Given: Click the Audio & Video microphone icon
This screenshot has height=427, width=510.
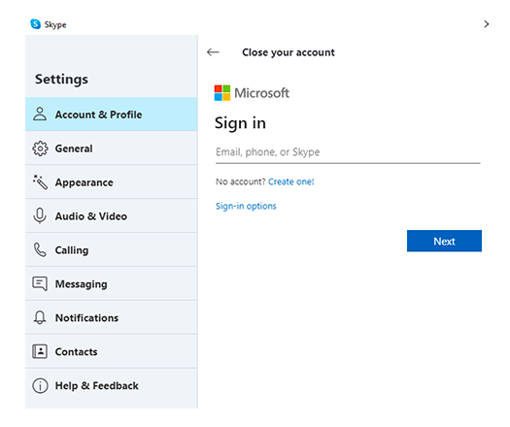Looking at the screenshot, I should [x=40, y=215].
